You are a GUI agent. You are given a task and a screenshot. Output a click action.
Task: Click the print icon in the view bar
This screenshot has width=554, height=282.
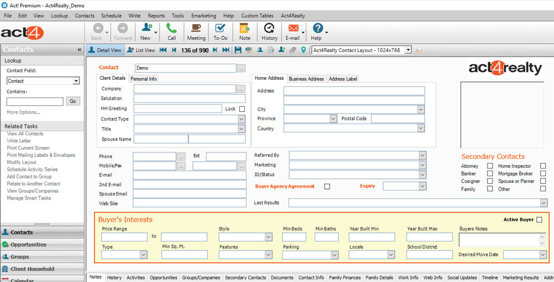coord(249,50)
